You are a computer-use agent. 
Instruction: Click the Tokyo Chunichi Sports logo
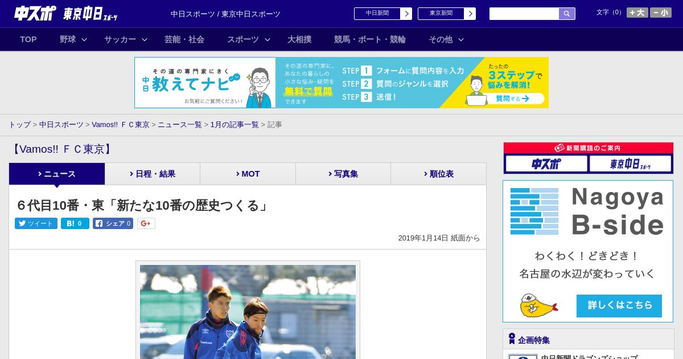90,14
